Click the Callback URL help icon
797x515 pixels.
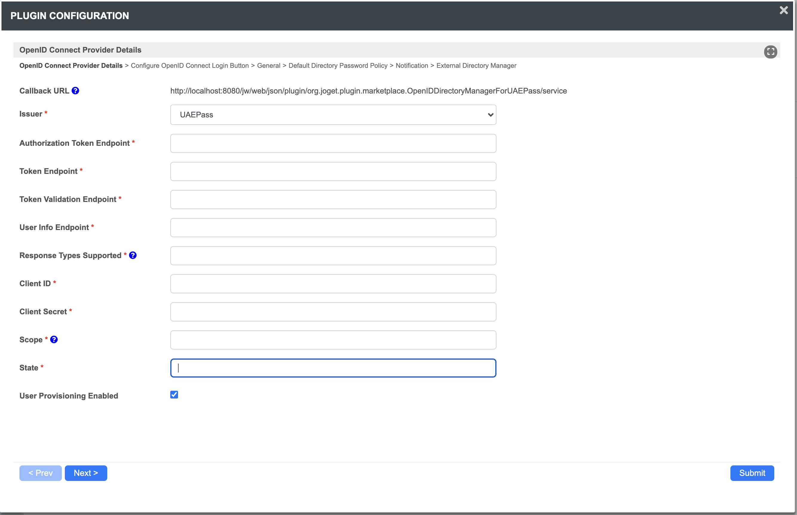pos(76,91)
